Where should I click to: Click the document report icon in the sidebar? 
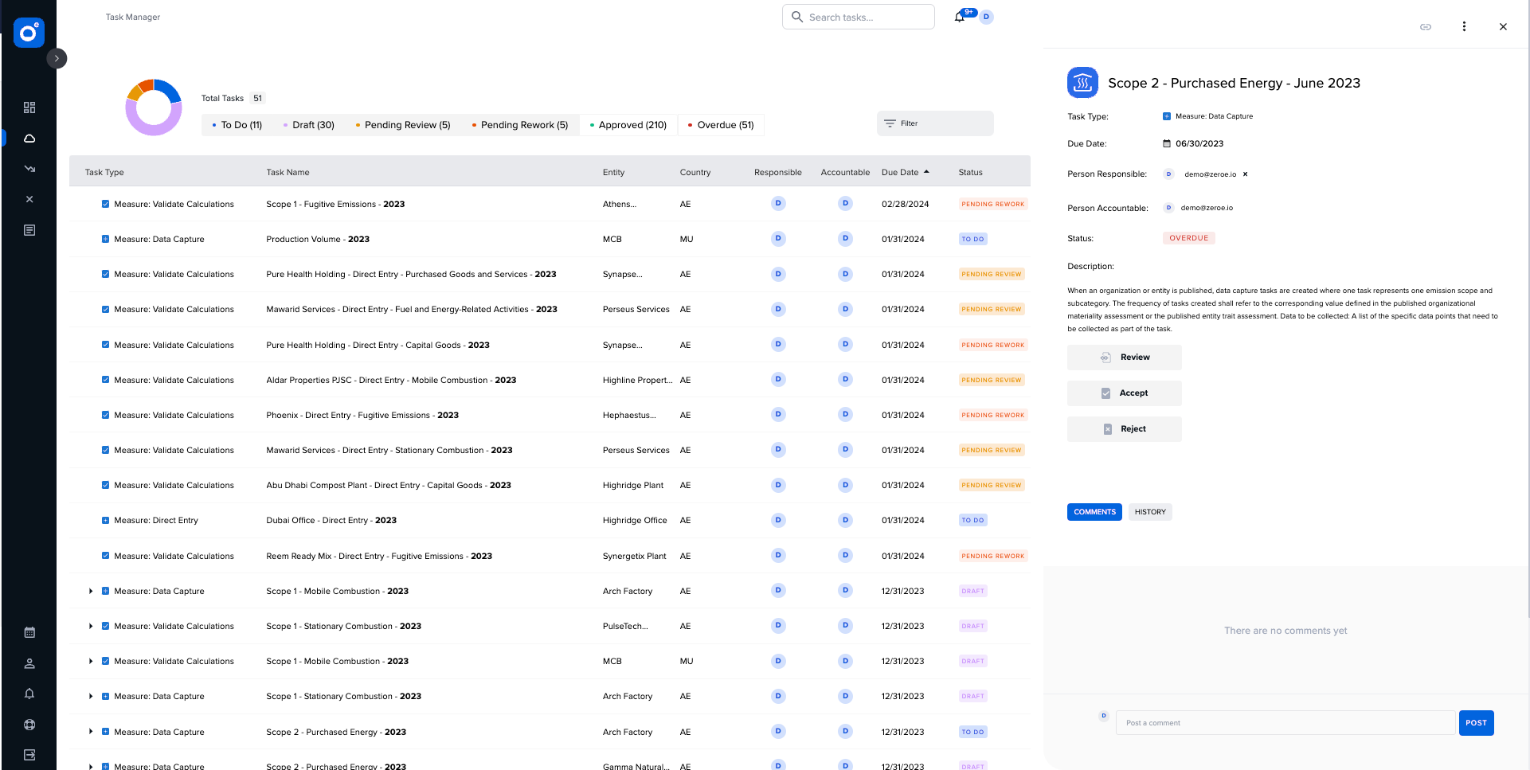[x=29, y=229]
